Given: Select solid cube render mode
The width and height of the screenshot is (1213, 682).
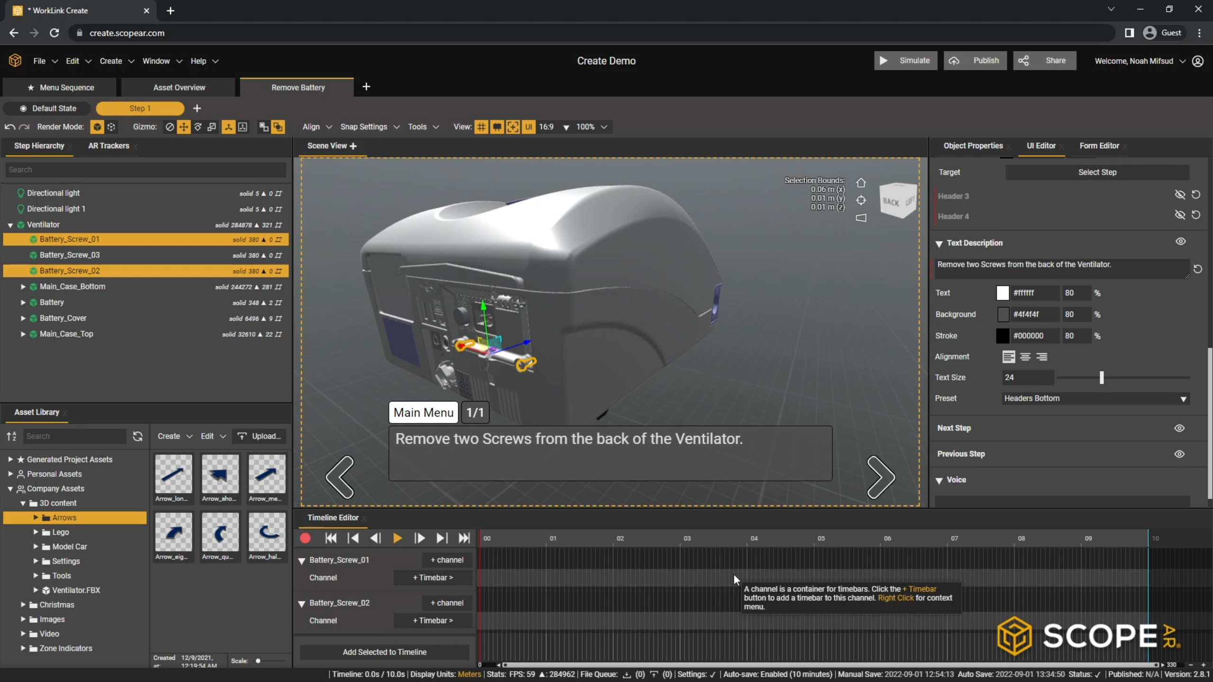Looking at the screenshot, I should pos(97,127).
